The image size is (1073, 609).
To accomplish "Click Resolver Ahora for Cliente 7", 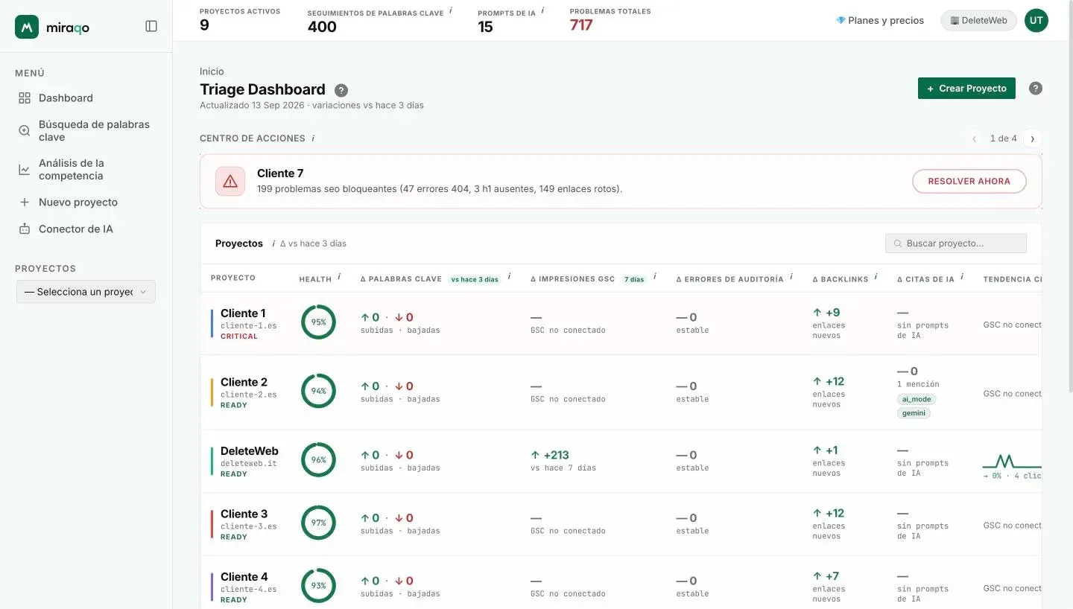I will tap(969, 181).
